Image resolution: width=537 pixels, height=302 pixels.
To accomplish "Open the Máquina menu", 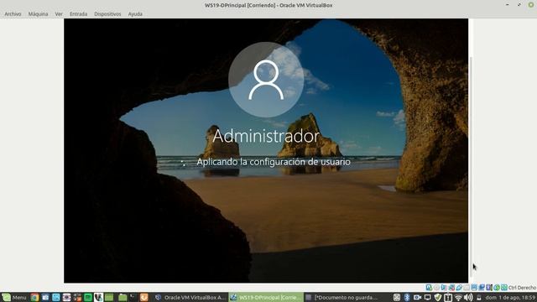I will click(38, 14).
